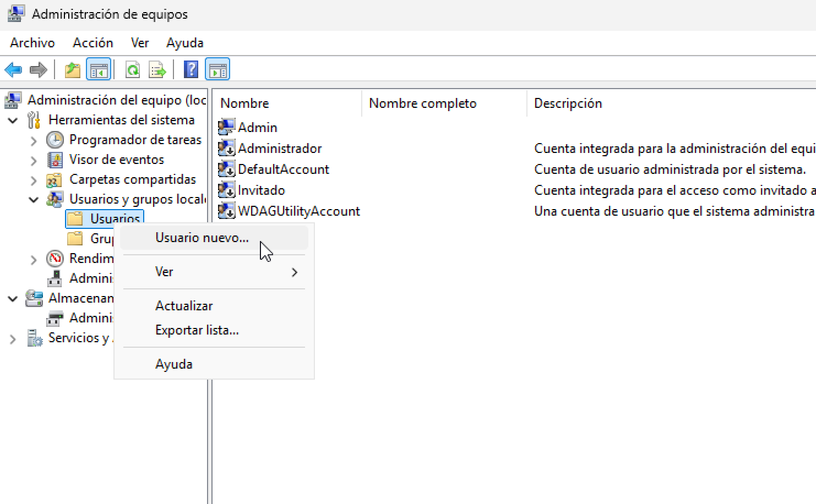The height and width of the screenshot is (504, 816).
Task: Open the Acción menu
Action: coord(93,43)
